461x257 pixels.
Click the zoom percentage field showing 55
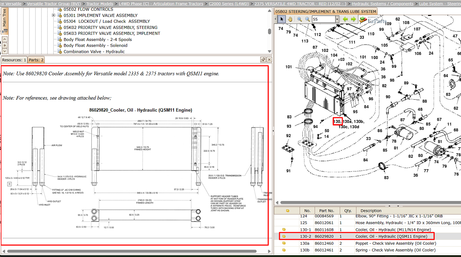pos(323,19)
